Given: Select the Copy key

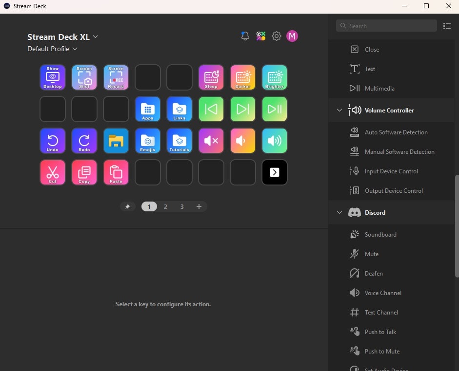Looking at the screenshot, I should [84, 172].
